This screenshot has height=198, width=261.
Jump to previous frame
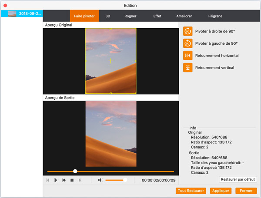click(x=48, y=180)
